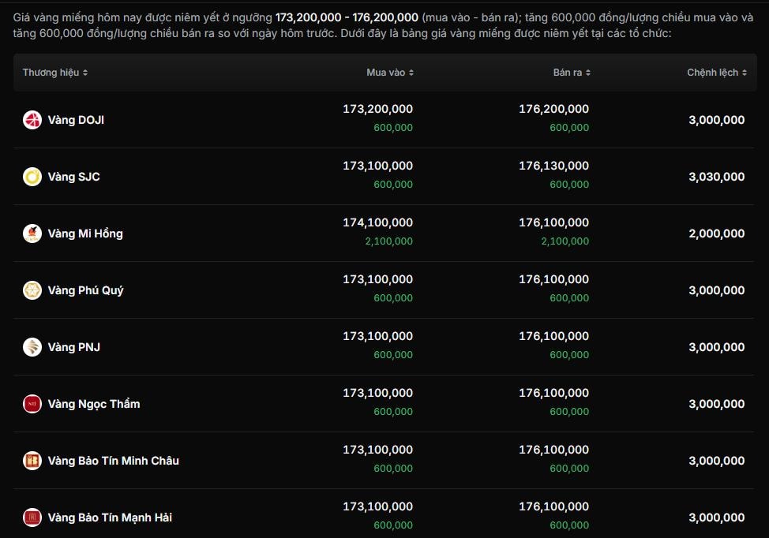Click the Vàng Phú Quý logo icon
769x538 pixels.
(32, 290)
